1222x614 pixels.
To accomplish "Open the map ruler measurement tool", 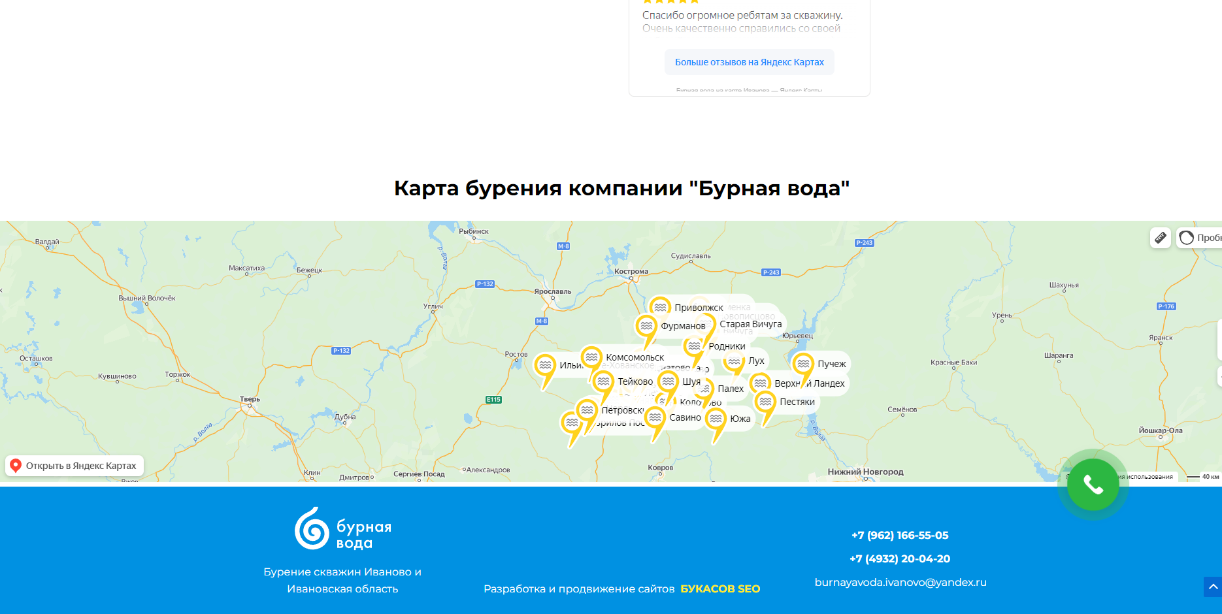I will pyautogui.click(x=1161, y=238).
